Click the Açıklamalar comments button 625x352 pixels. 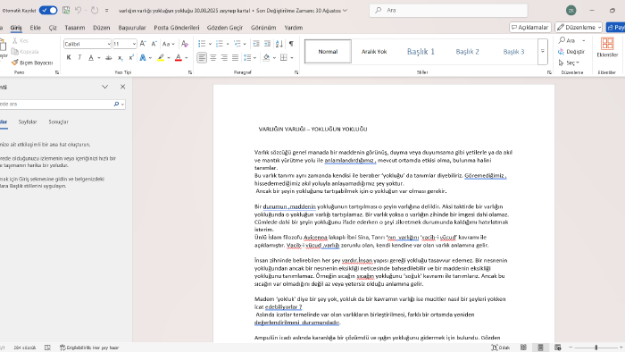(x=529, y=27)
